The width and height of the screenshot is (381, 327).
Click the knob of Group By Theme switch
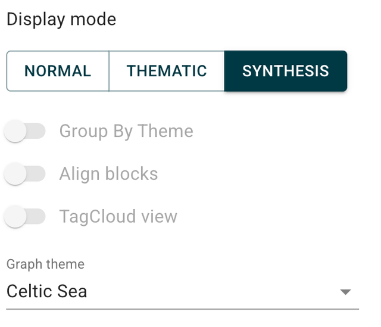(x=15, y=131)
